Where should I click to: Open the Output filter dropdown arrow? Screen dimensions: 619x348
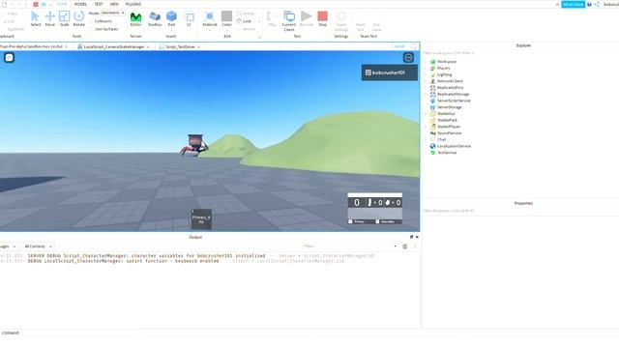(x=396, y=246)
